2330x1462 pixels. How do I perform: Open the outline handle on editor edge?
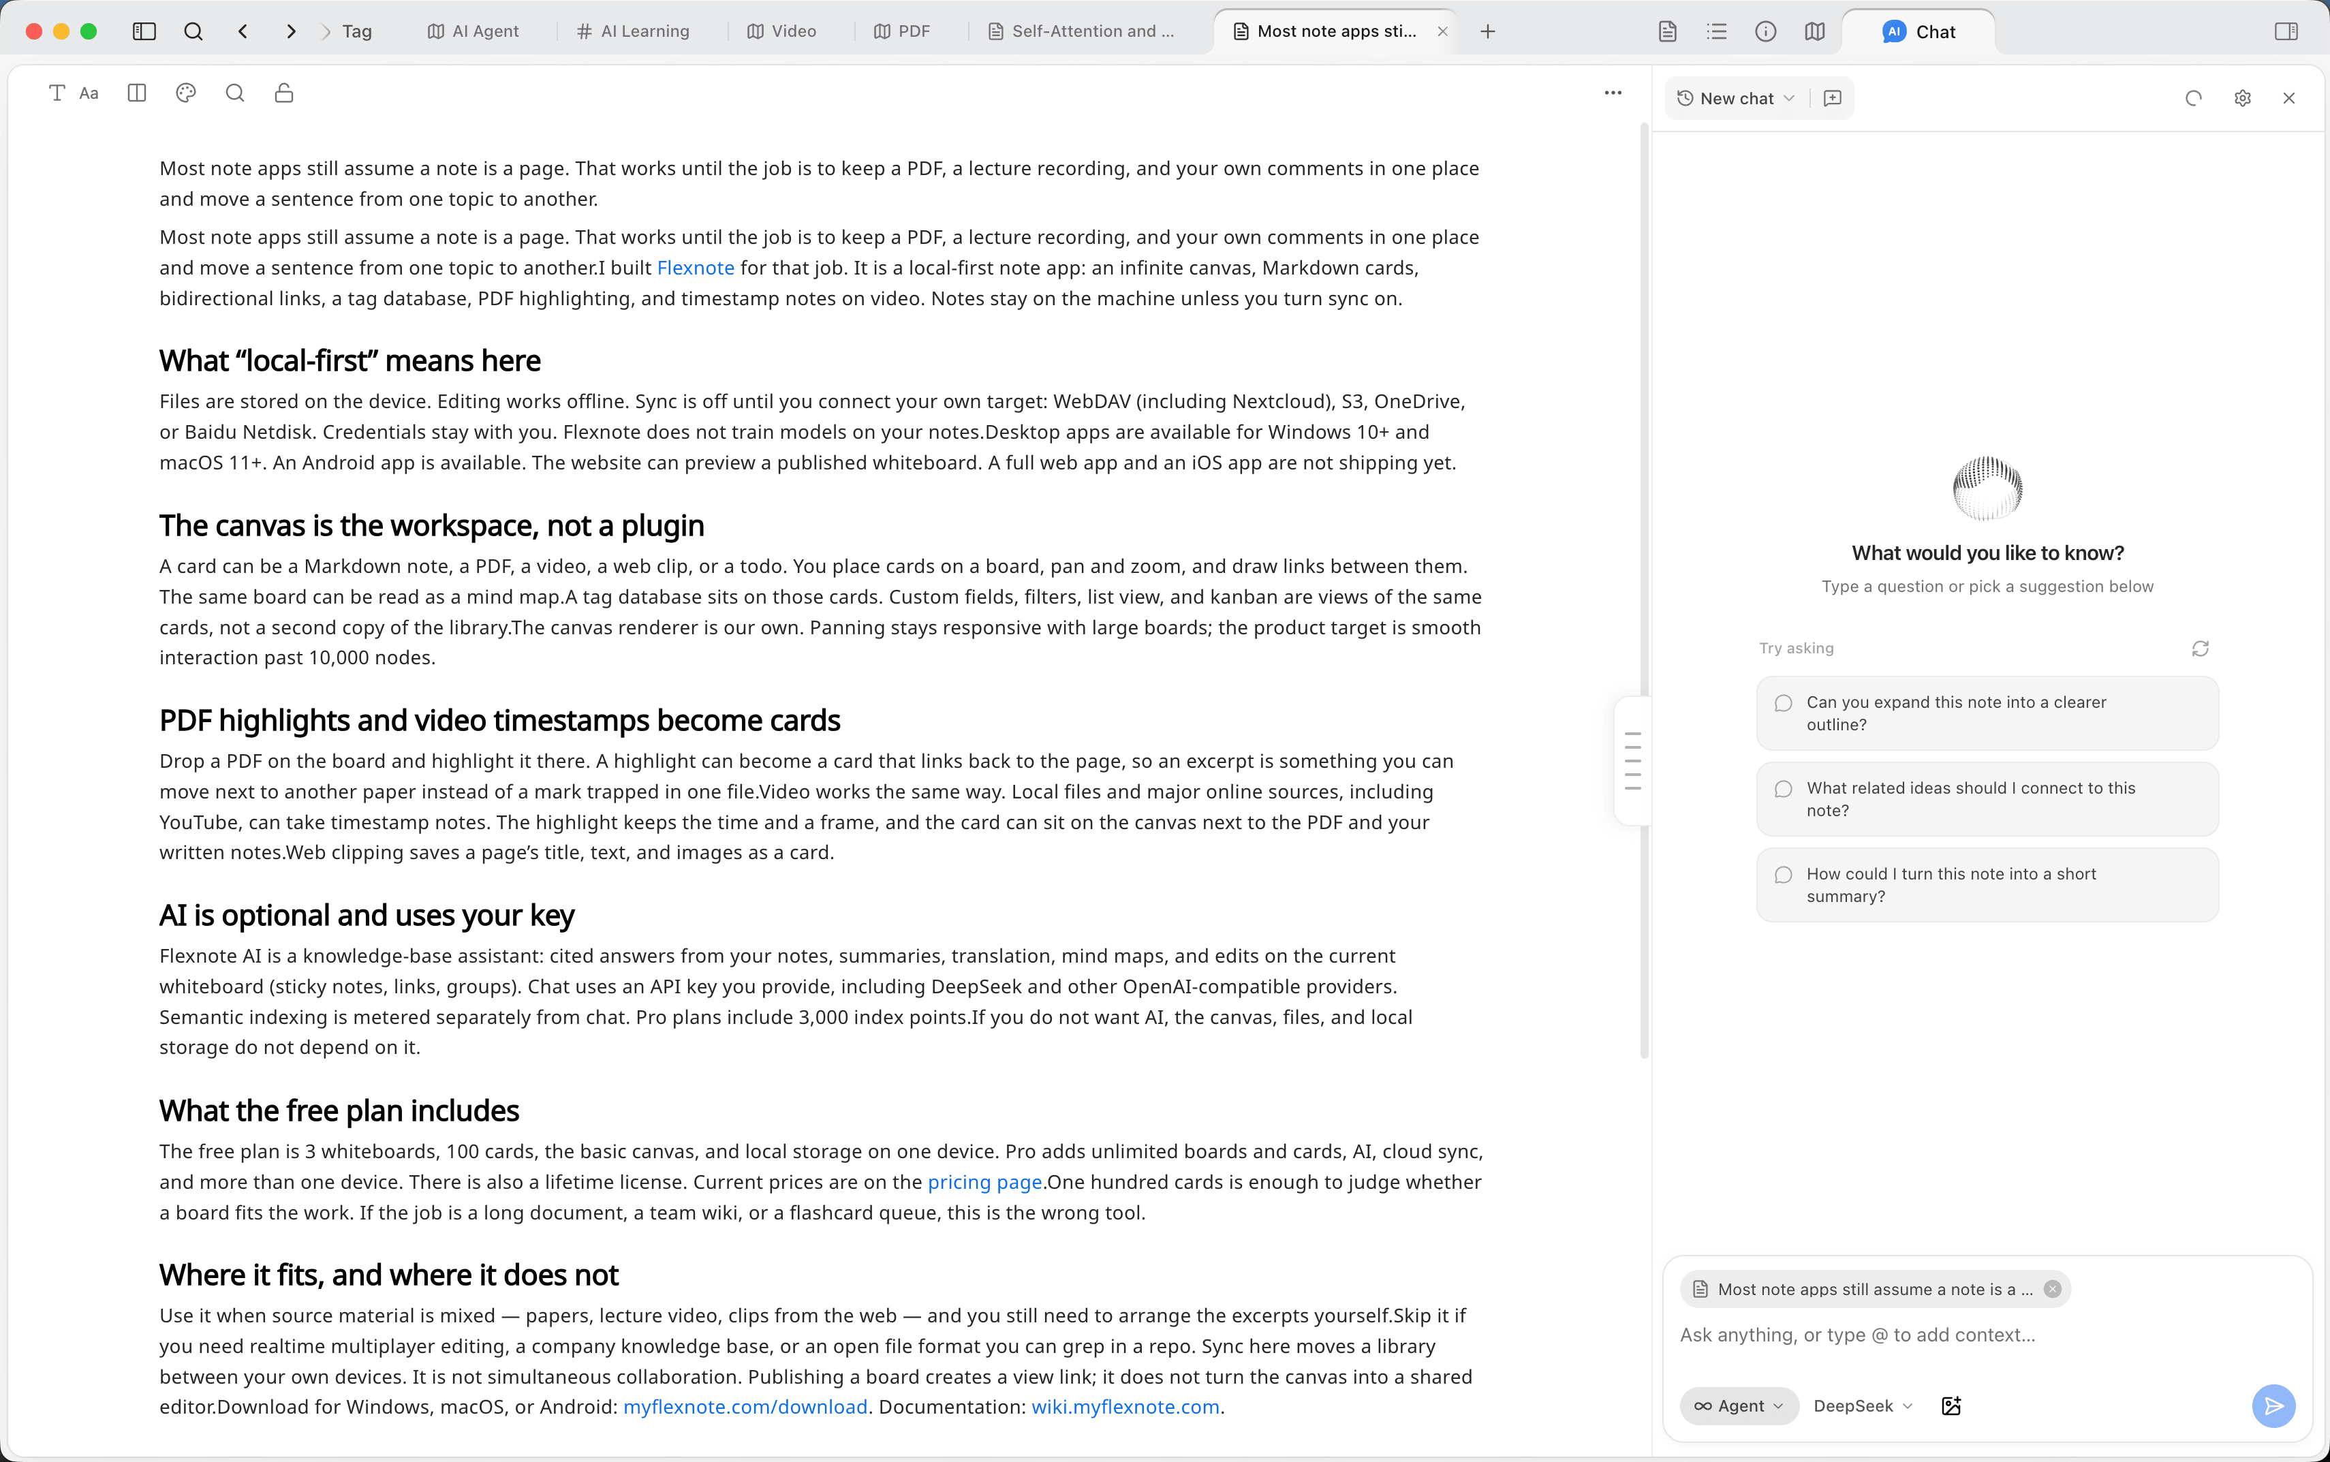(x=1633, y=761)
